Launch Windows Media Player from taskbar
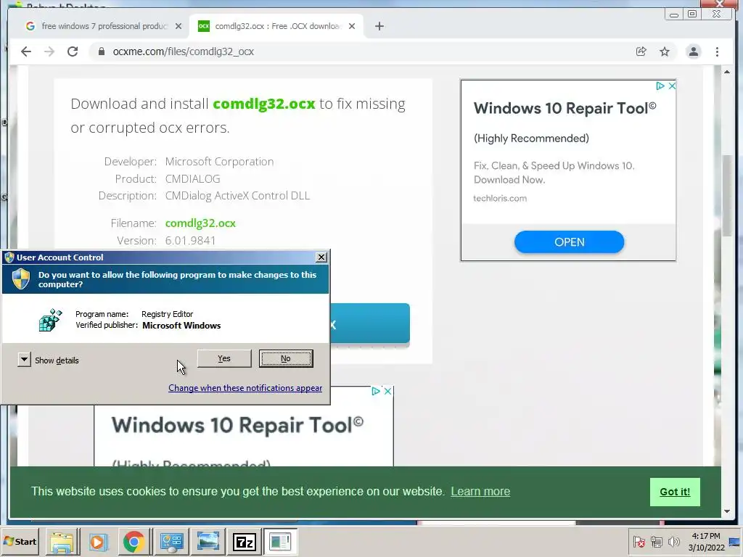This screenshot has height=557, width=743. click(x=98, y=541)
